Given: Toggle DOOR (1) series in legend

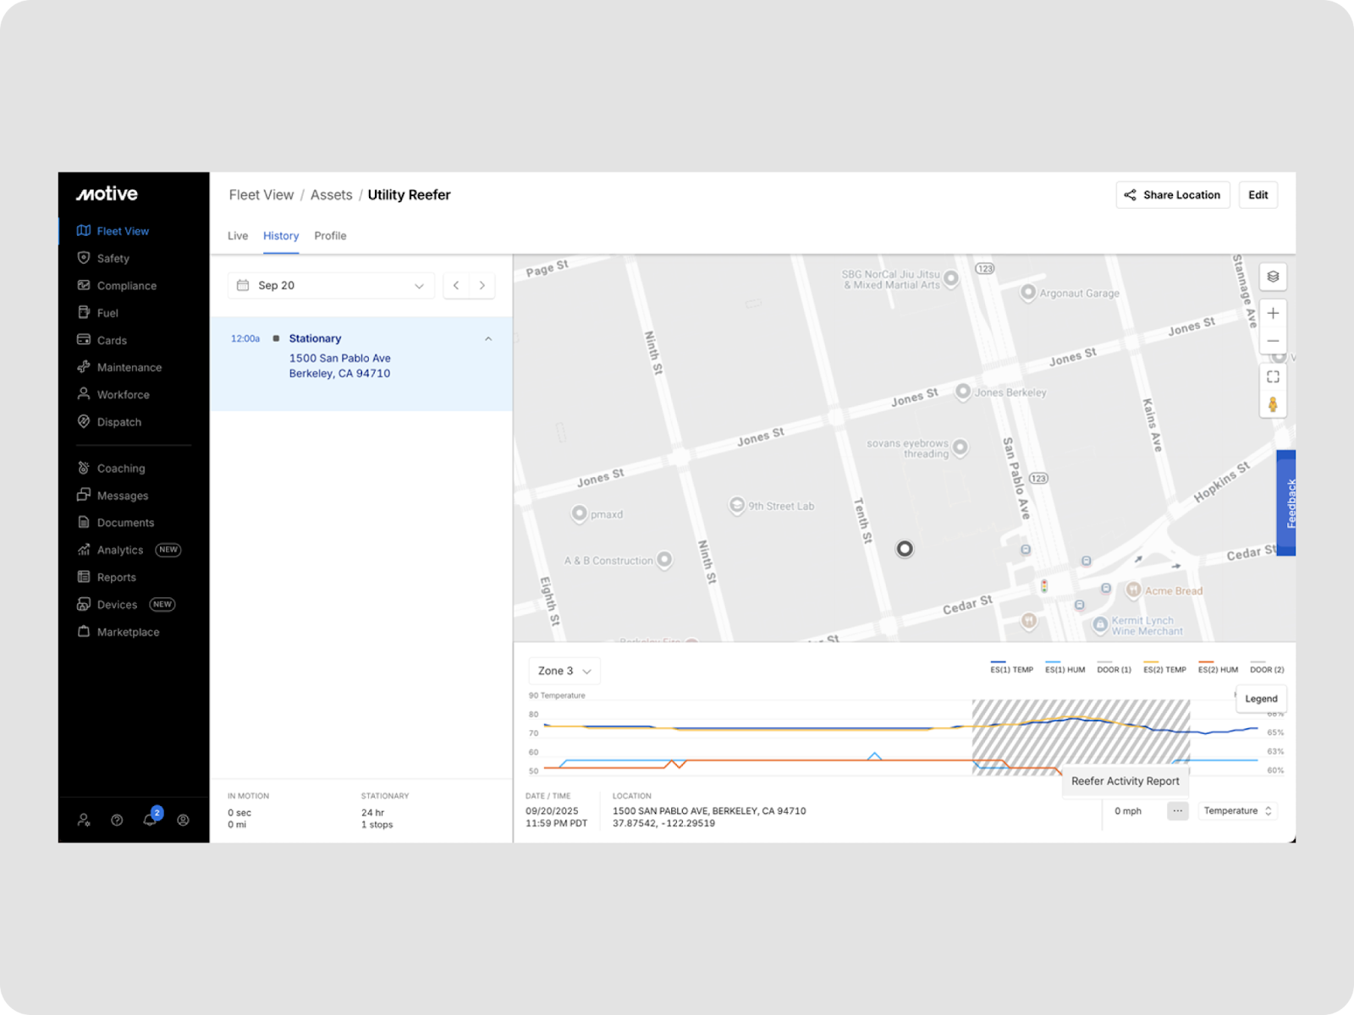Looking at the screenshot, I should point(1114,668).
